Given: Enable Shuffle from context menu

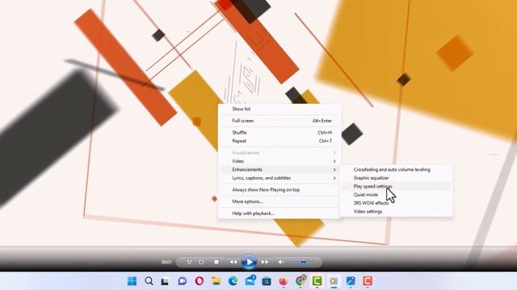Looking at the screenshot, I should click(x=279, y=132).
